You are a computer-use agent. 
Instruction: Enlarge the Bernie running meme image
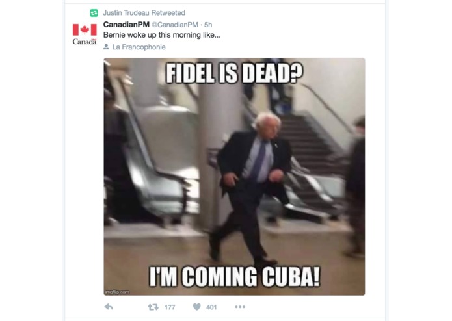click(x=234, y=177)
